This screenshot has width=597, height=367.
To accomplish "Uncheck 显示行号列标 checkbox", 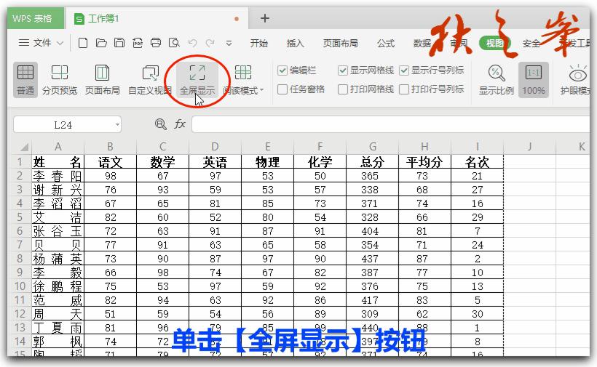I will 404,70.
